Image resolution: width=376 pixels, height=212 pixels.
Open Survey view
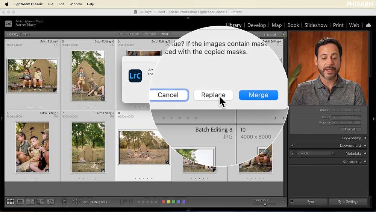coord(40,202)
